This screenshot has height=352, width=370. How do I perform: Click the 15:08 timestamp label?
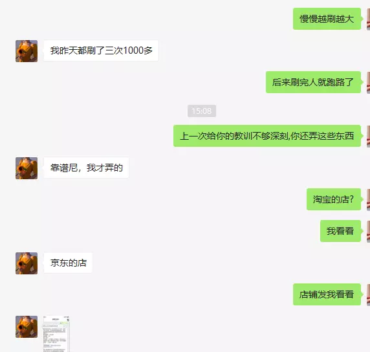coord(202,111)
